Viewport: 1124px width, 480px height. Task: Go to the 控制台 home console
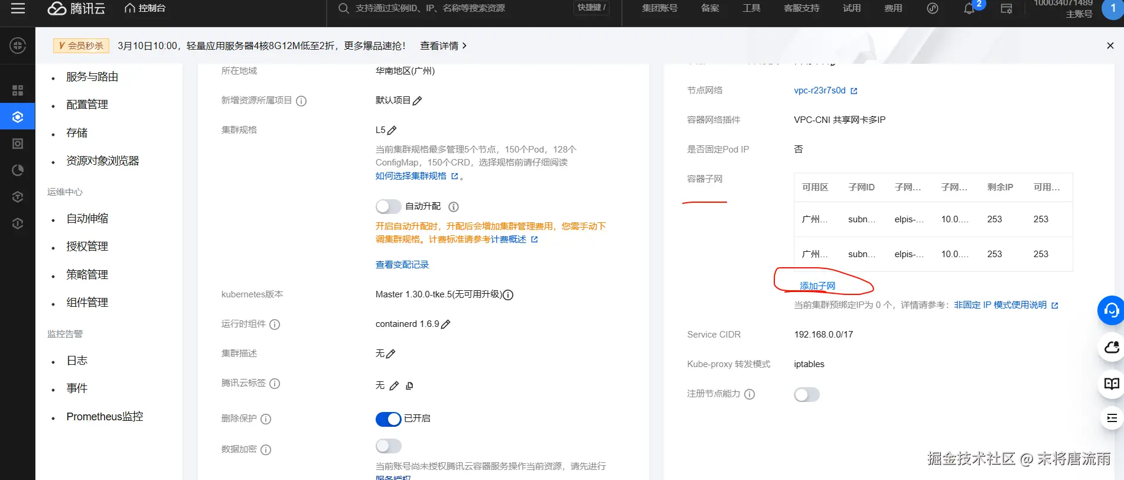point(145,8)
